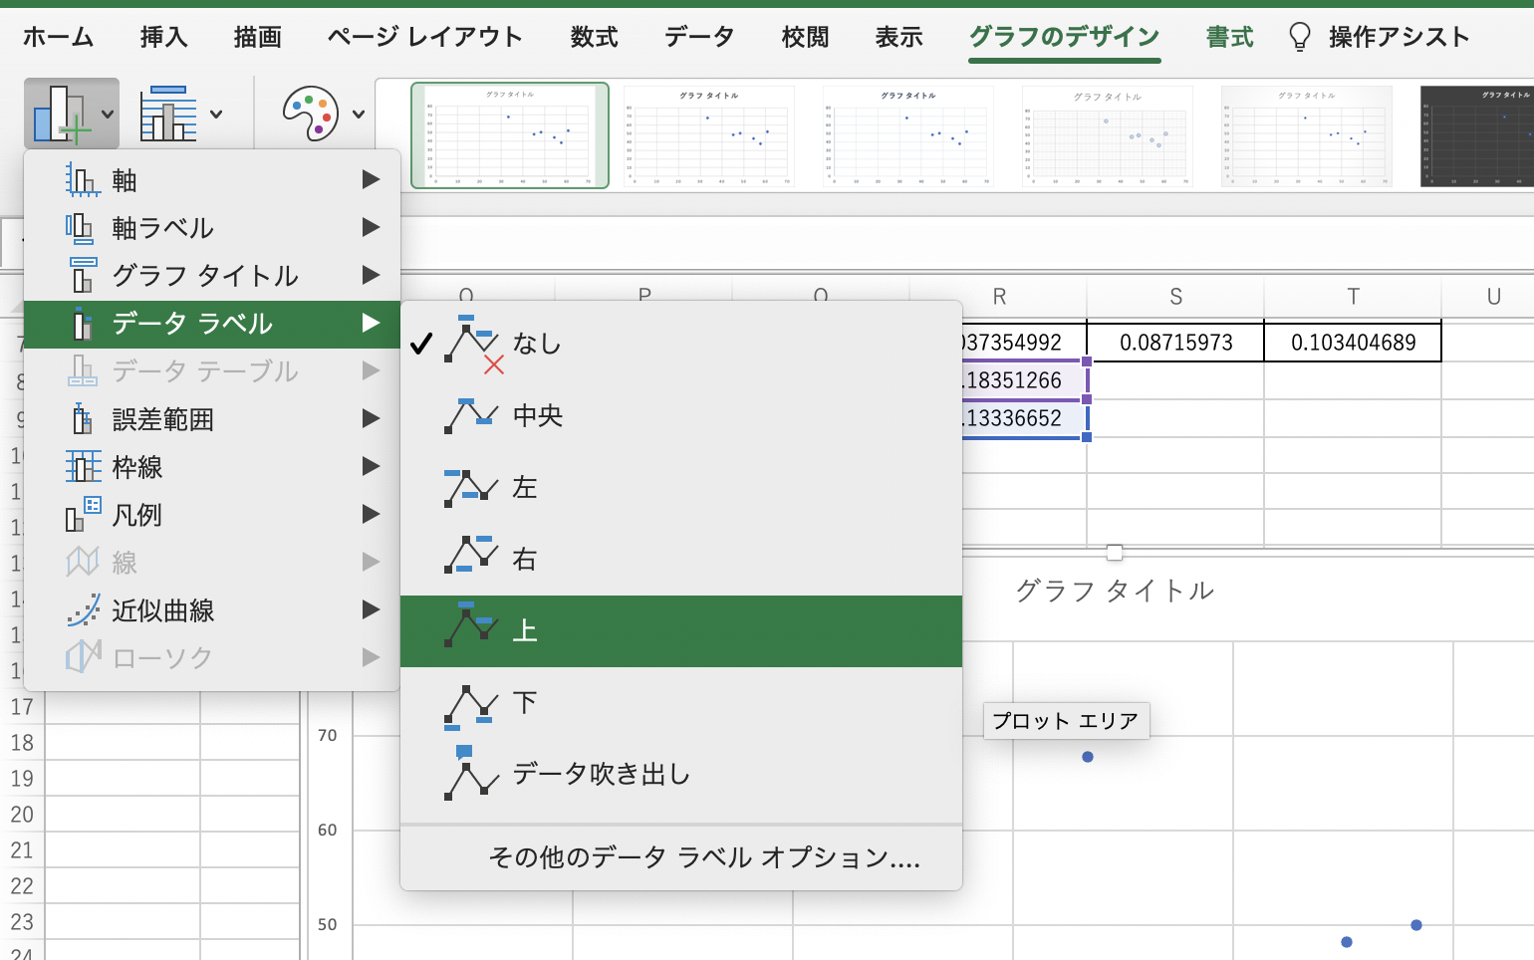Click the 左 data label icon

pos(470,488)
